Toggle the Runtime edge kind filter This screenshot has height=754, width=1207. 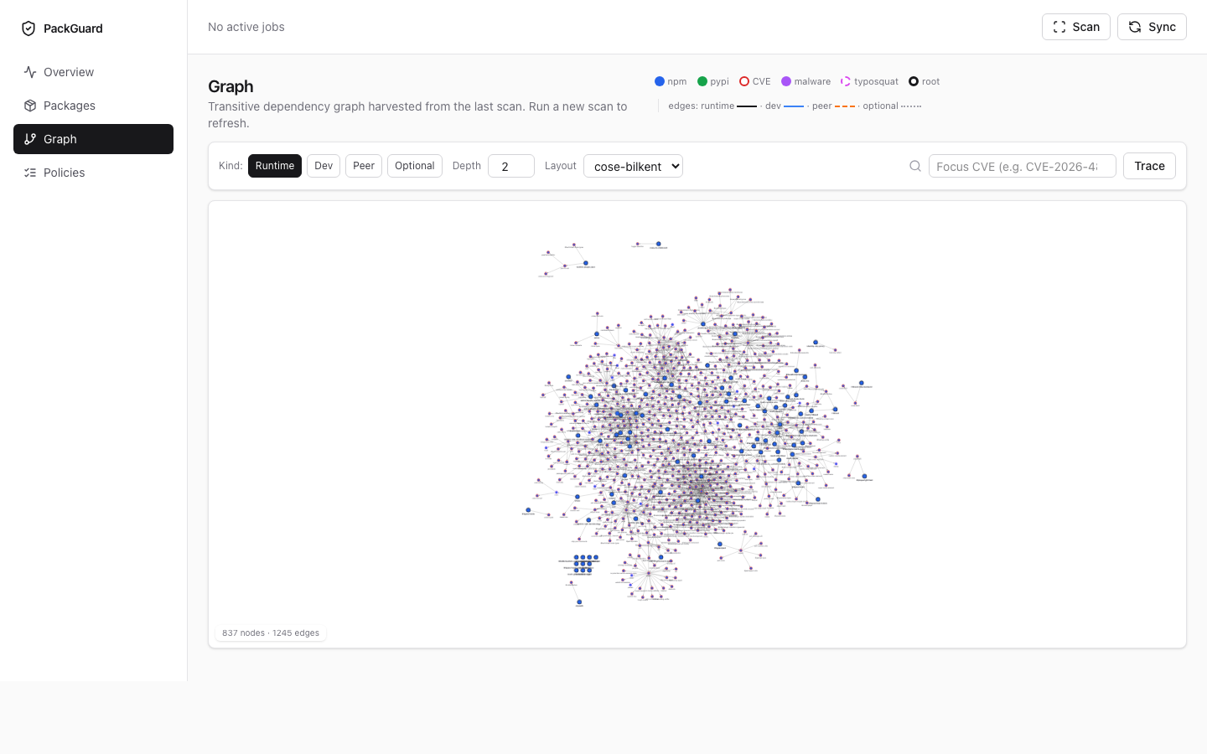[275, 166]
